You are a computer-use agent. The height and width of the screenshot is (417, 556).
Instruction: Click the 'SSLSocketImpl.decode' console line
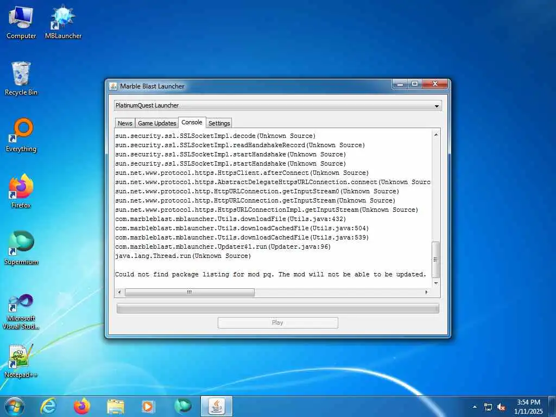click(215, 136)
